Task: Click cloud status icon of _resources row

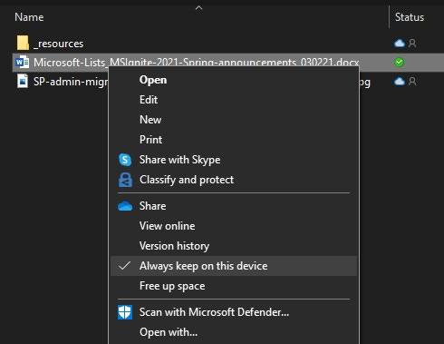Action: tap(400, 44)
